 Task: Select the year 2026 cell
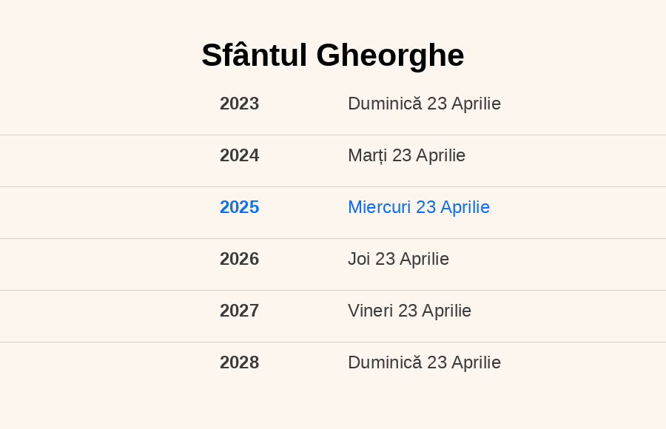click(x=239, y=259)
